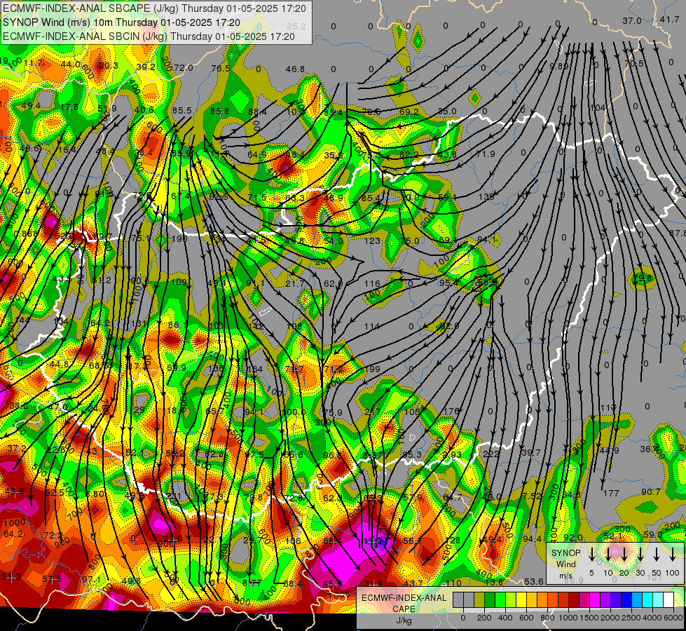Click the ECMWF-INDEX-ANAL label in CAPE legend

(x=404, y=598)
